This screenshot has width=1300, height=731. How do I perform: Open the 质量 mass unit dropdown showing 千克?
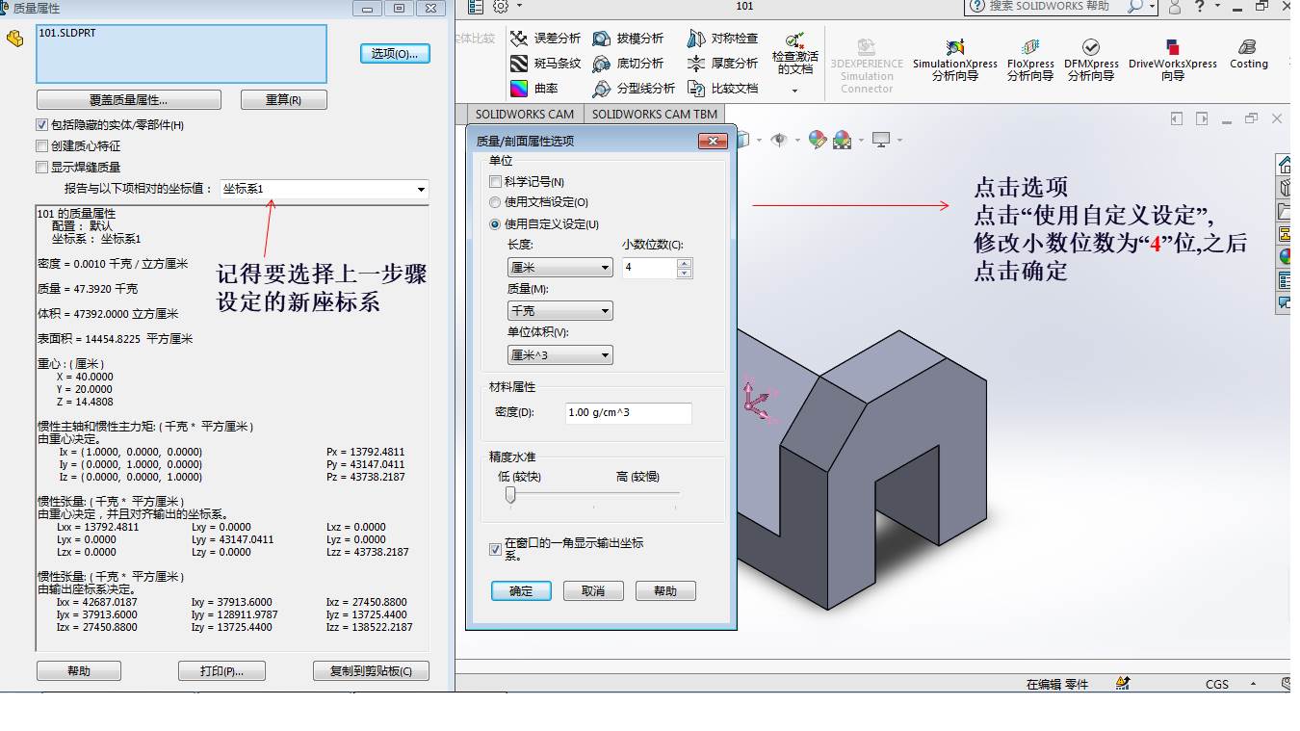(x=560, y=311)
